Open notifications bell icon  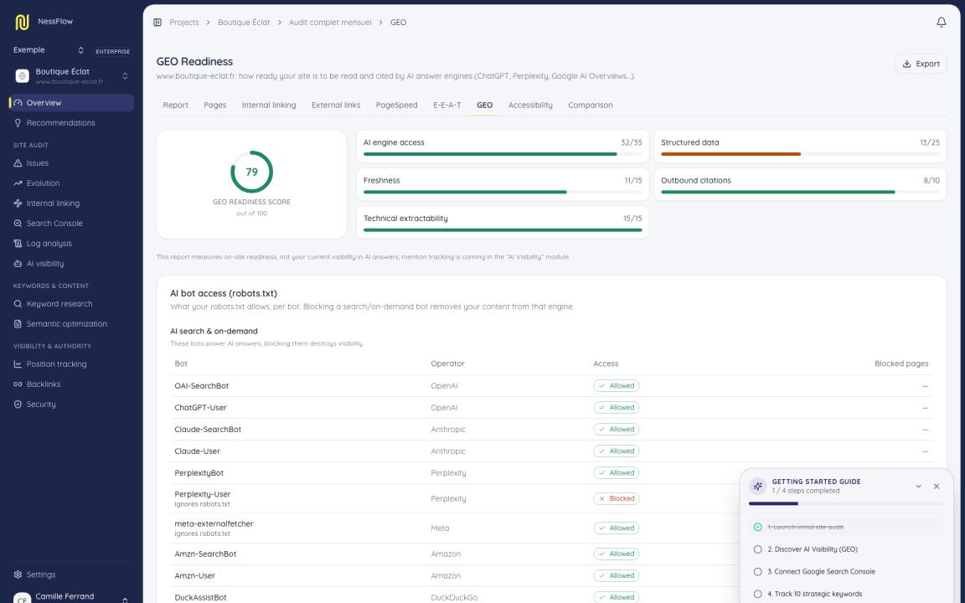pyautogui.click(x=941, y=22)
